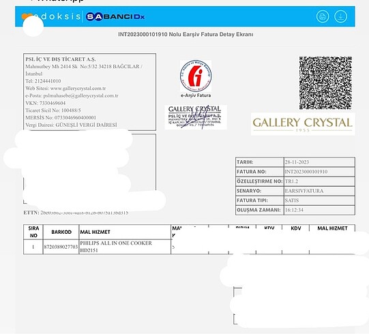Click the BARKOD column header
Viewport: 369px width, 334px height.
61,232
